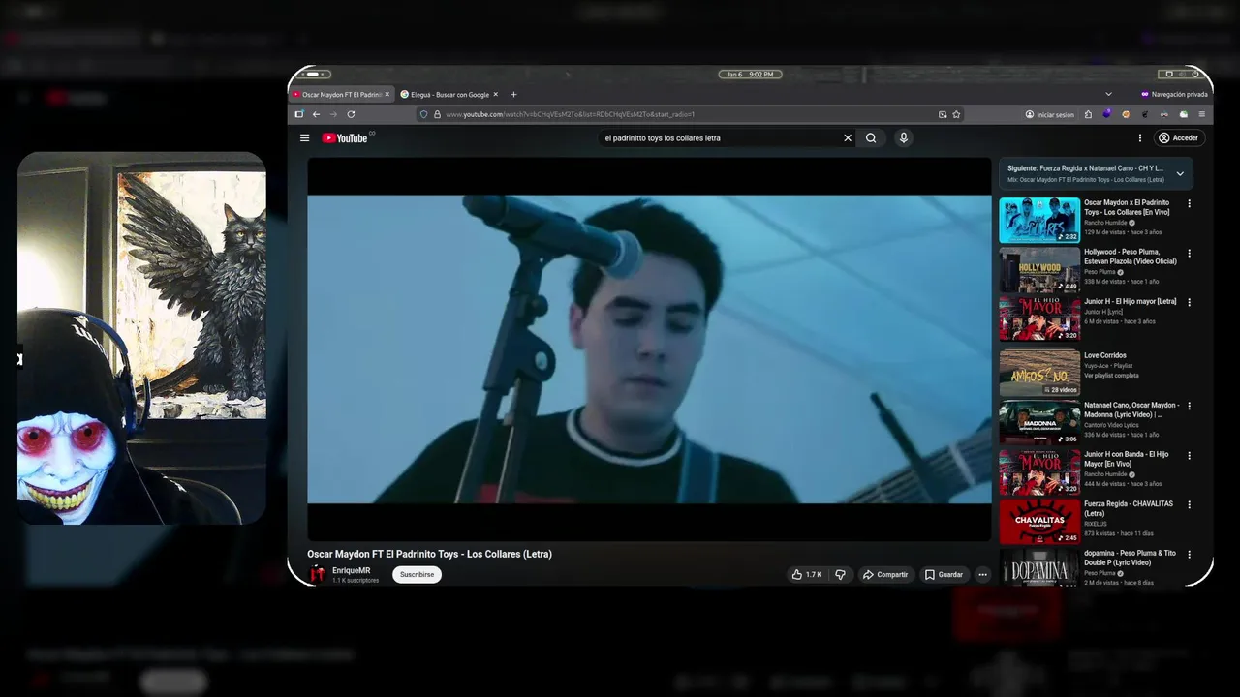1240x697 pixels.
Task: Click the Compartir share button
Action: pyautogui.click(x=885, y=574)
